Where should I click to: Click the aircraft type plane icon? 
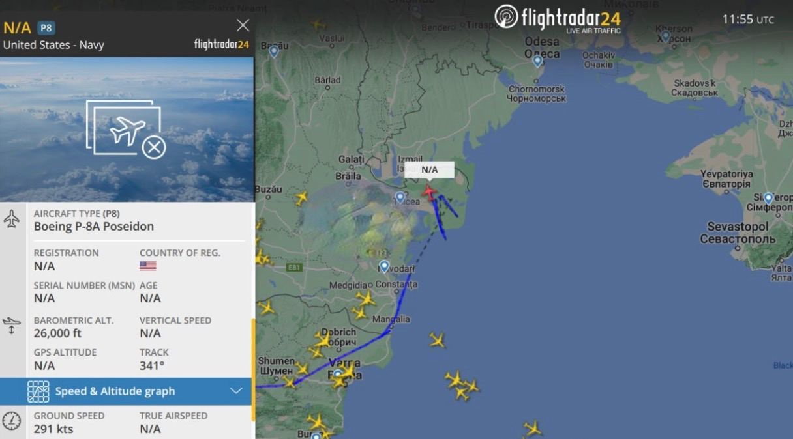point(12,219)
